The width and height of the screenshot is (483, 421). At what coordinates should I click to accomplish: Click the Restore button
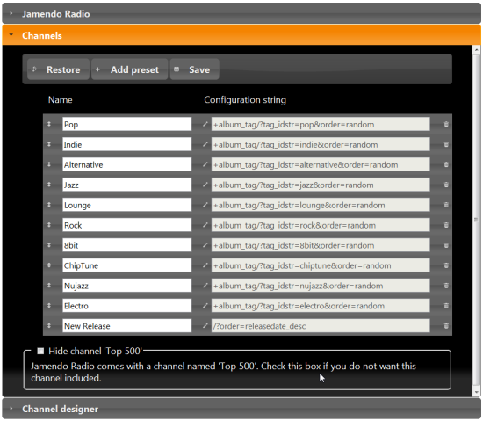tap(58, 69)
